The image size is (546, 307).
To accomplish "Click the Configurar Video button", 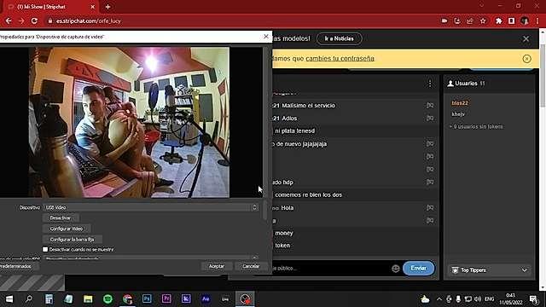I will pyautogui.click(x=67, y=229).
